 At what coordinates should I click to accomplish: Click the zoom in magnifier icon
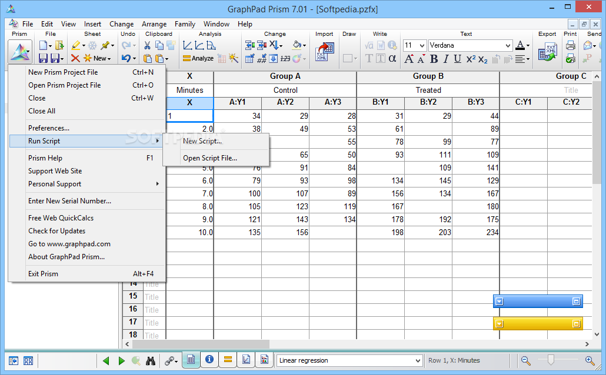click(x=590, y=361)
